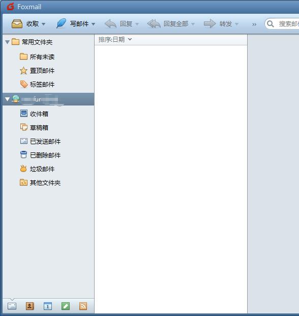The height and width of the screenshot is (316, 299).
Task: Open the 收取 dropdown arrow
Action: pos(43,24)
